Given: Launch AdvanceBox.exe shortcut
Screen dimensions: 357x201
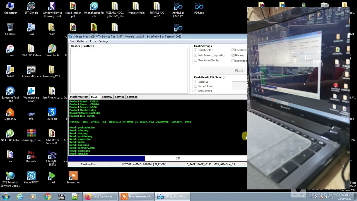Looking at the screenshot, I should [31, 72].
